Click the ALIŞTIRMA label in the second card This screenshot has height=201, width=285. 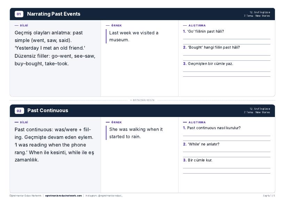197,122
